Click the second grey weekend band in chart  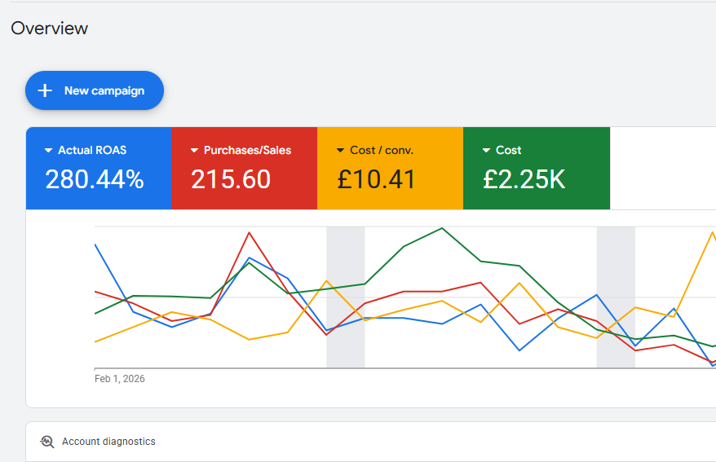tap(616, 297)
